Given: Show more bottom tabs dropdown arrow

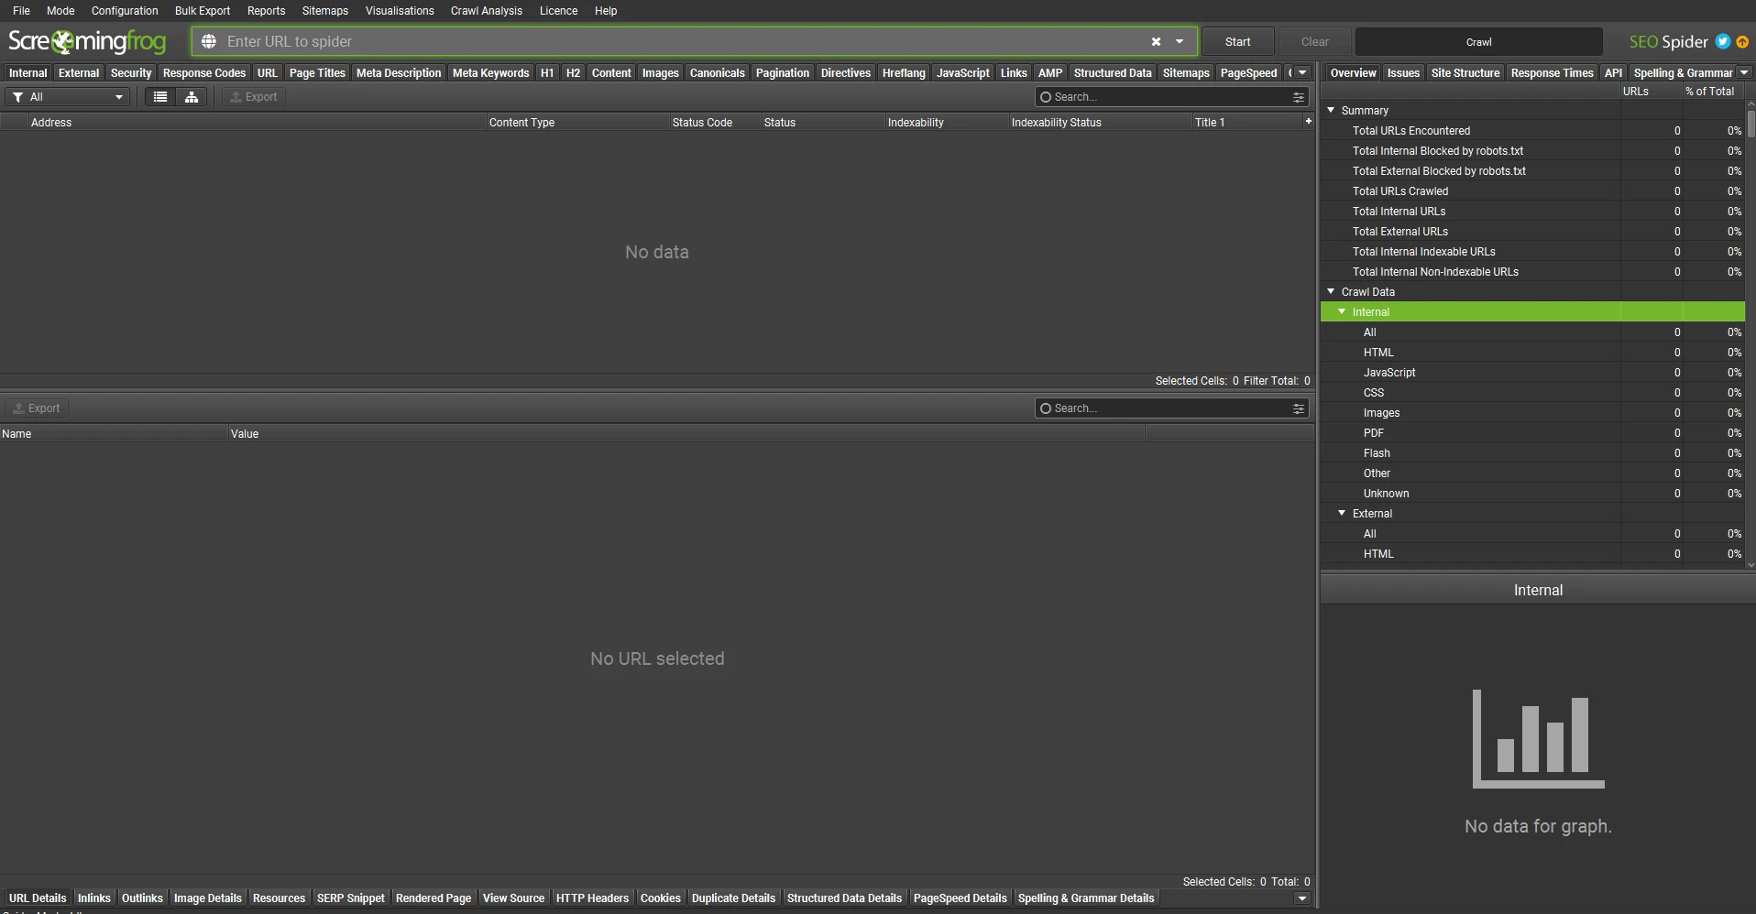Looking at the screenshot, I should [1302, 898].
